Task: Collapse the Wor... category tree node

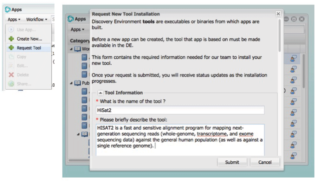Action: [72, 49]
